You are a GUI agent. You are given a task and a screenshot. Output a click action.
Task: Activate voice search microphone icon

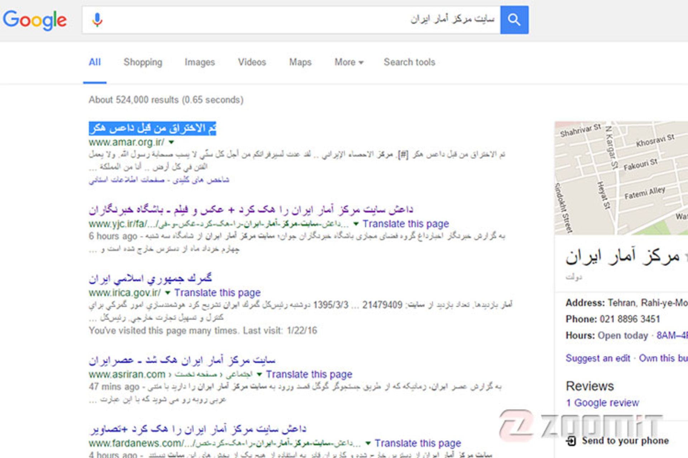[x=97, y=20]
